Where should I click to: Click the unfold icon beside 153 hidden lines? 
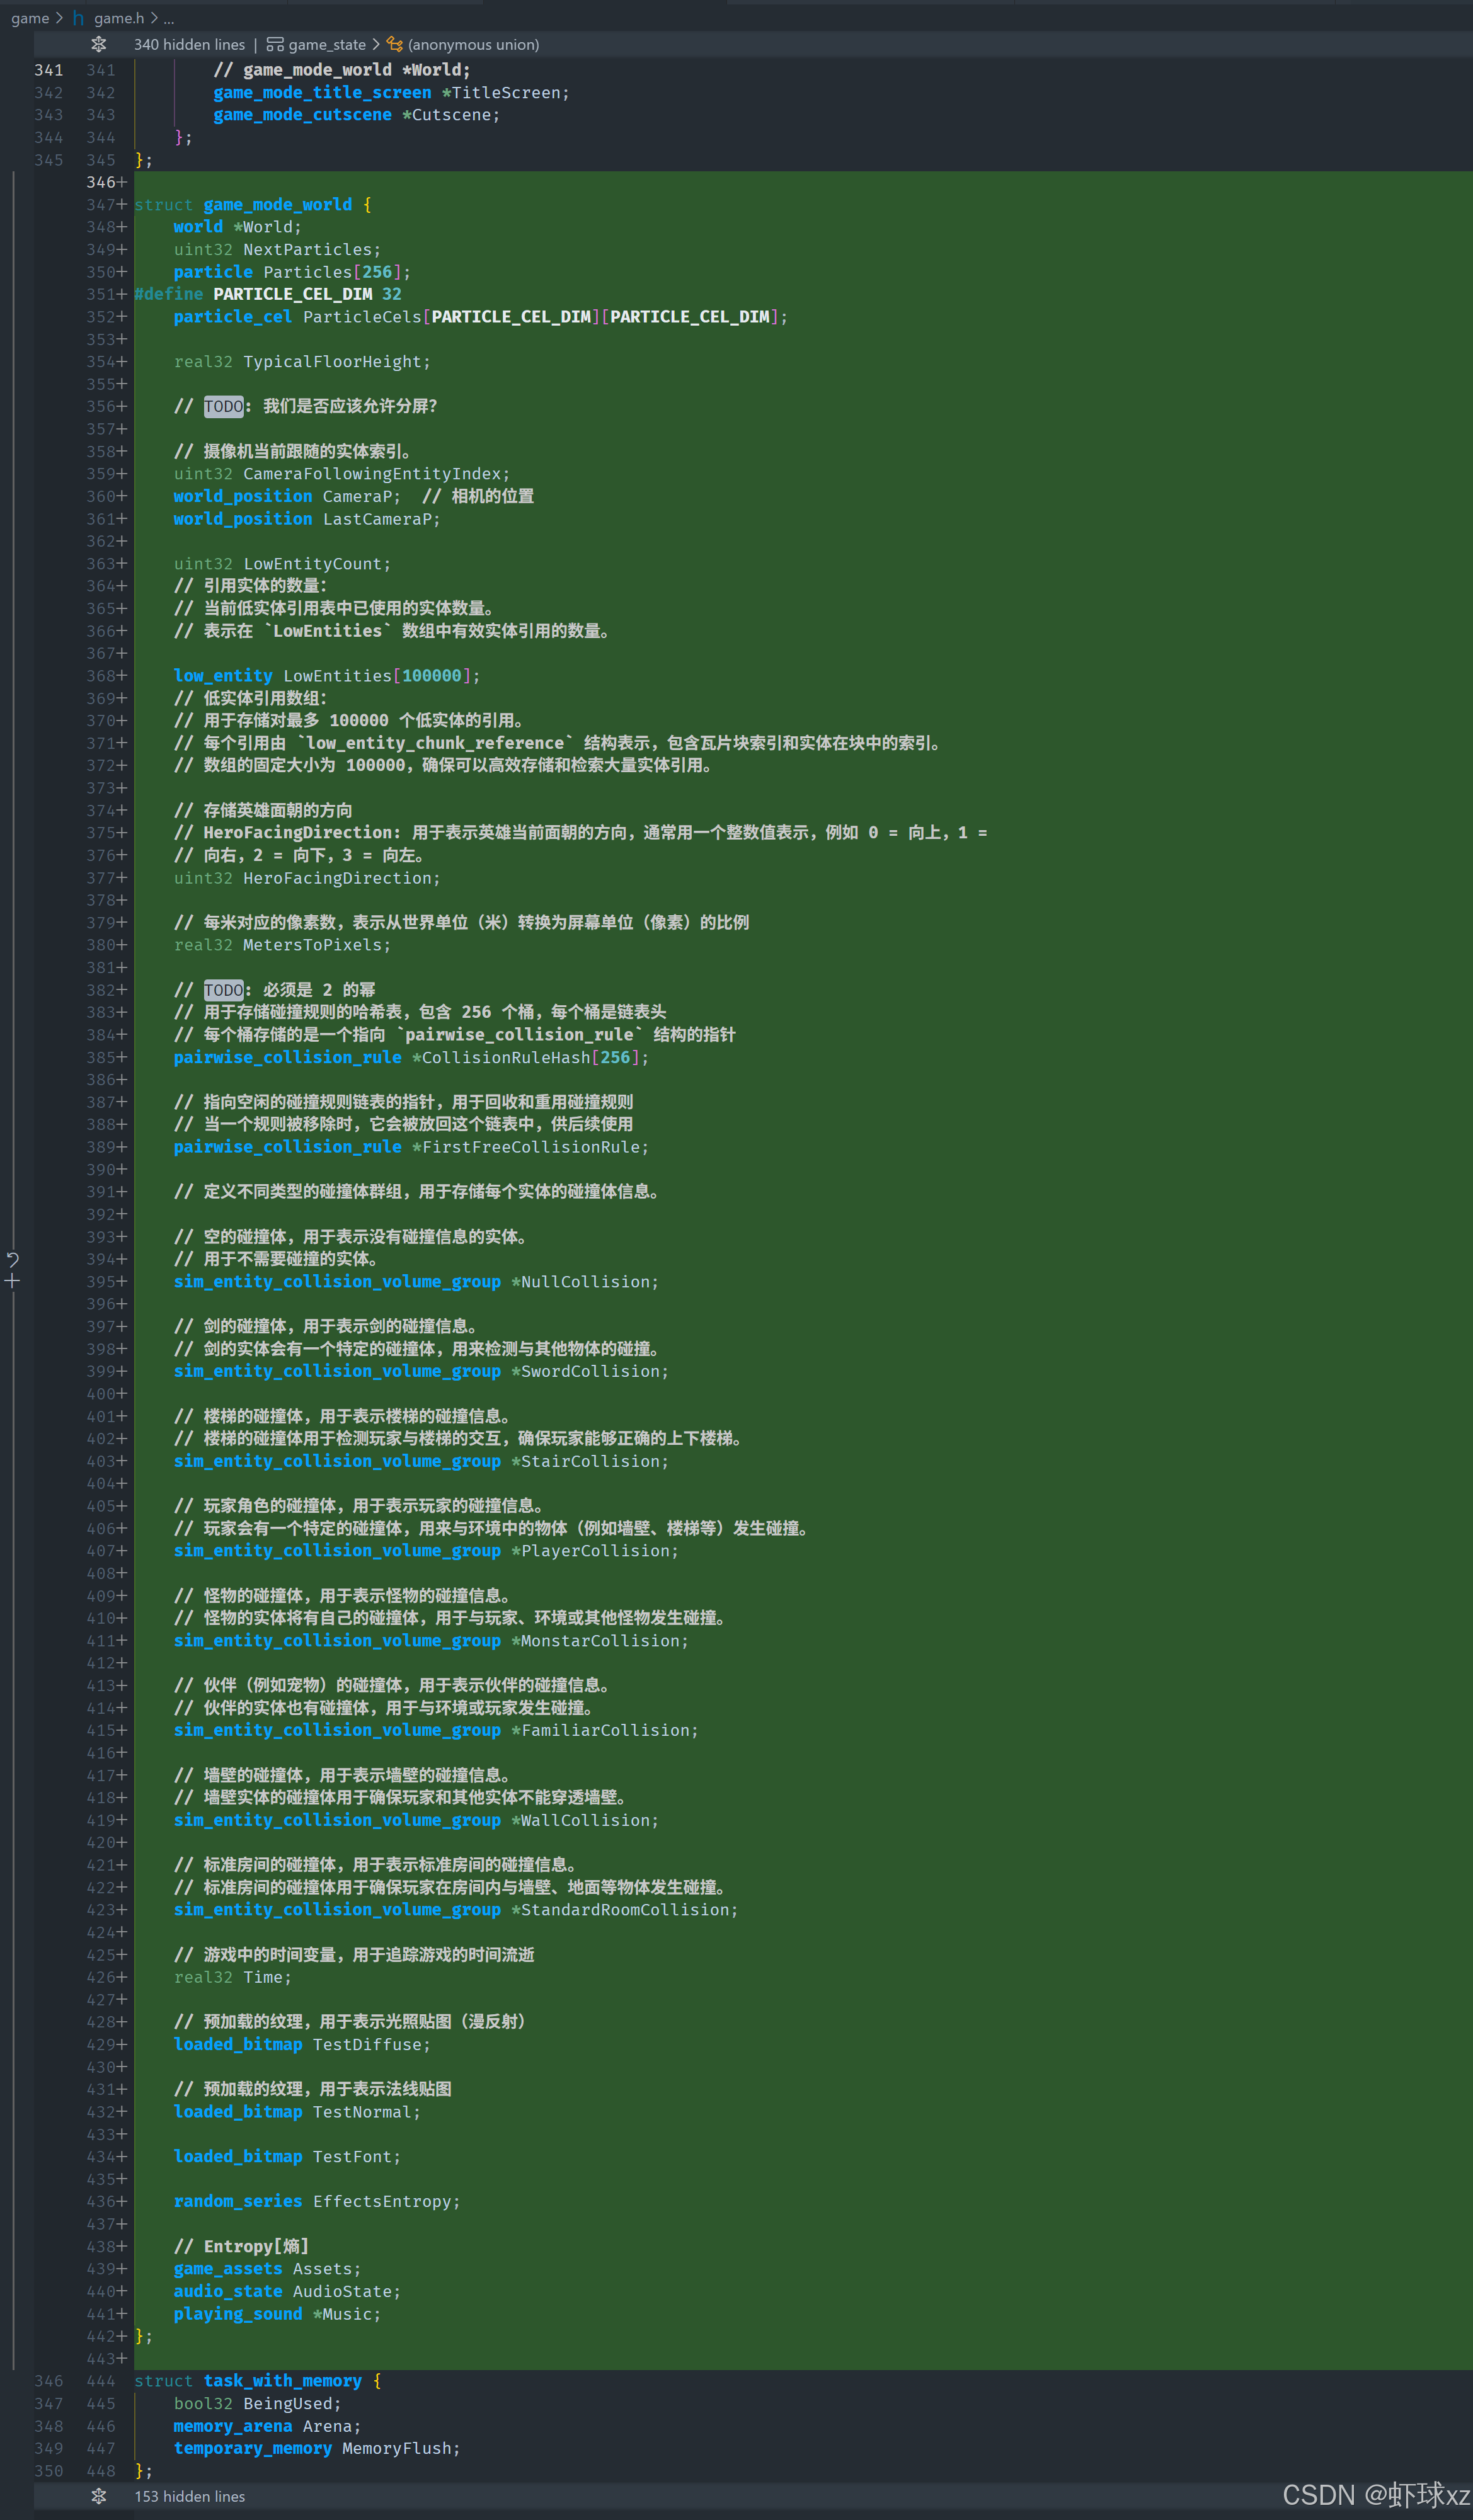98,2496
